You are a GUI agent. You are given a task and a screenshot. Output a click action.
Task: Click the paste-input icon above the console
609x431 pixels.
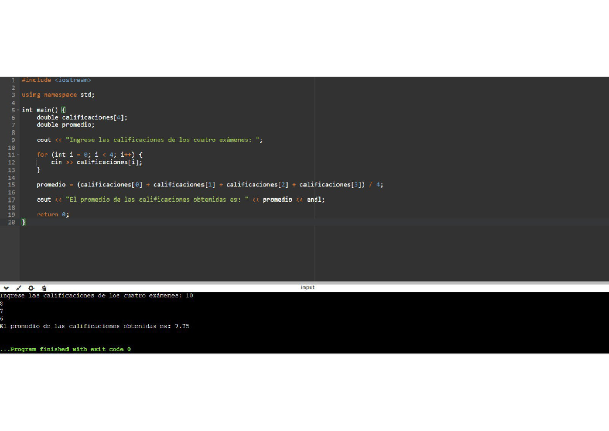click(x=44, y=288)
